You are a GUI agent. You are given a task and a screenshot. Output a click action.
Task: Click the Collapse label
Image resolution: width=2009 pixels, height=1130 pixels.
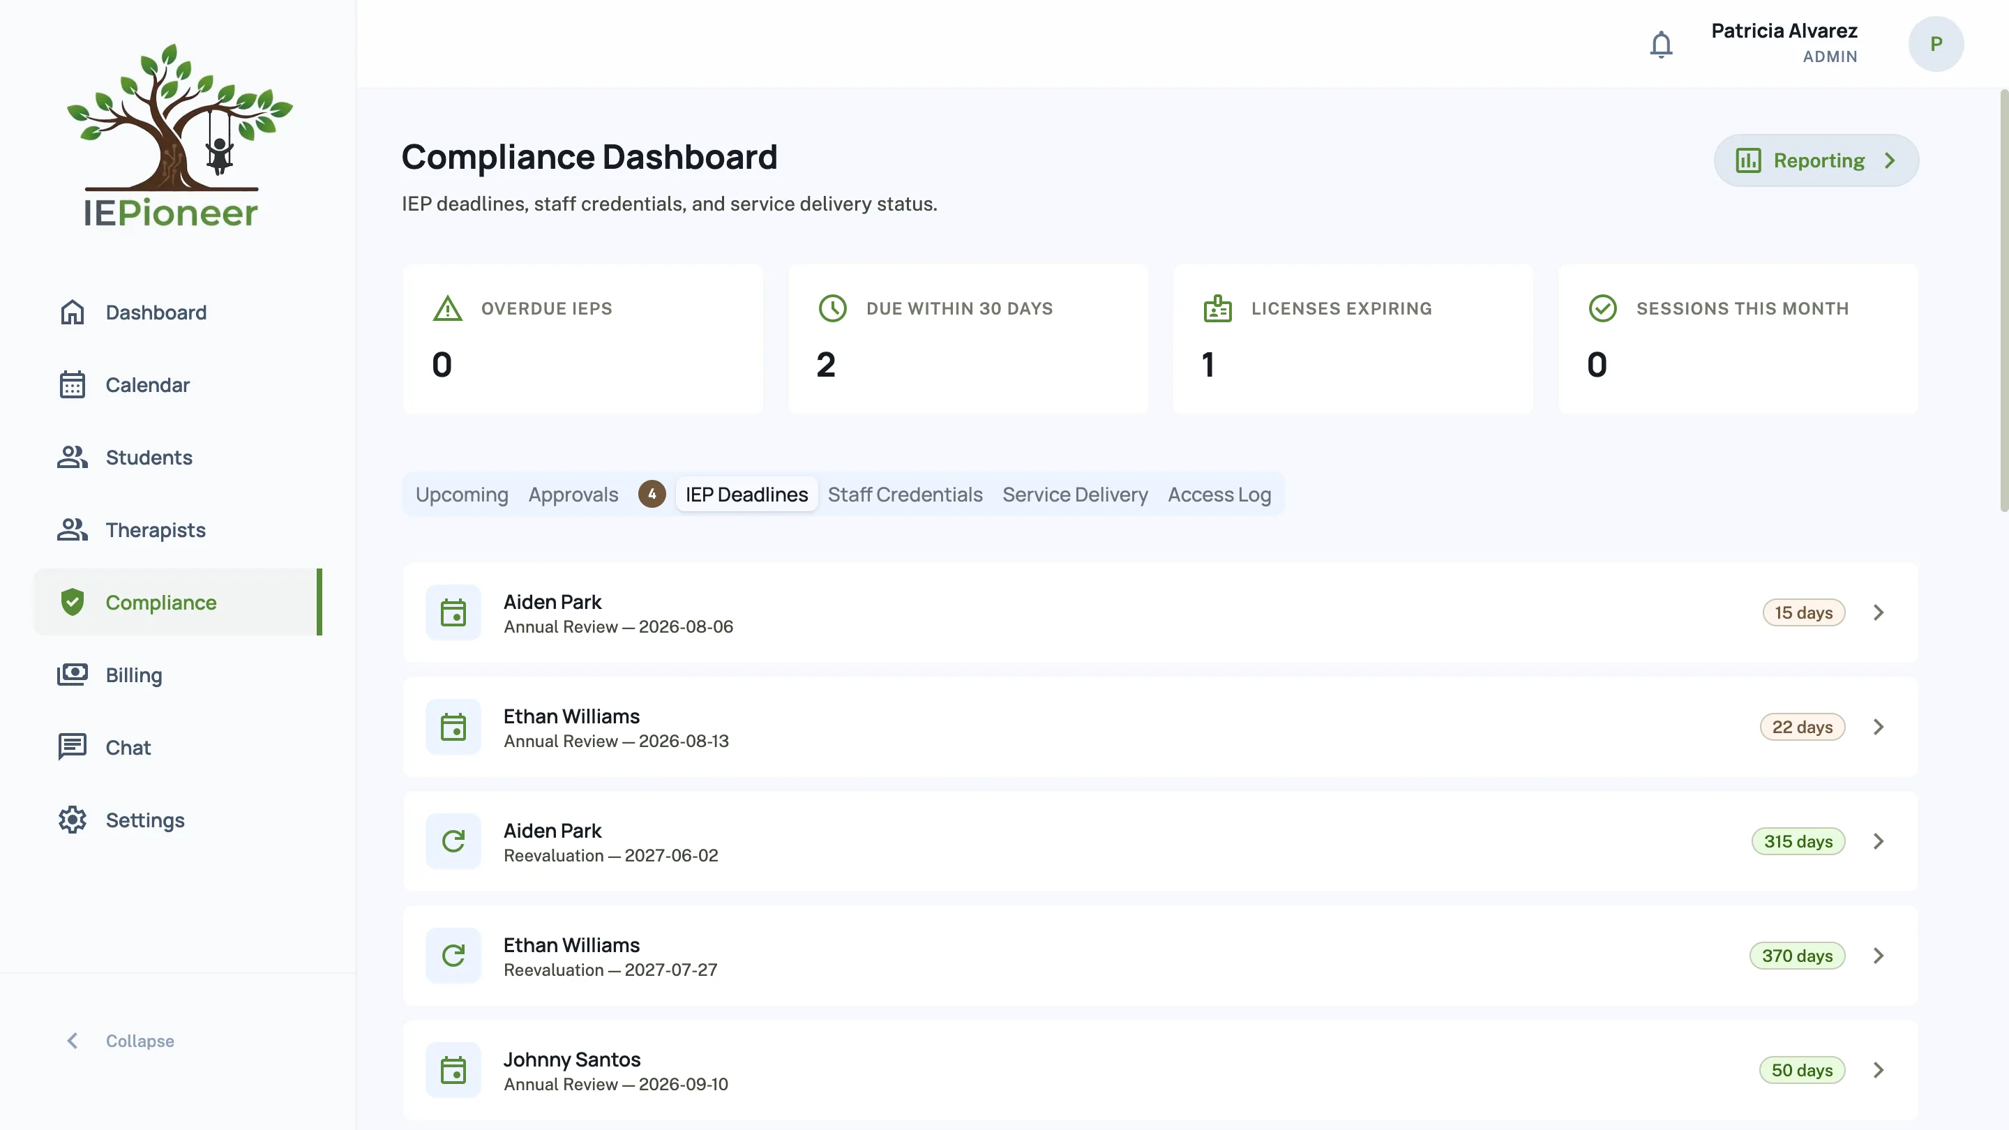click(x=140, y=1041)
